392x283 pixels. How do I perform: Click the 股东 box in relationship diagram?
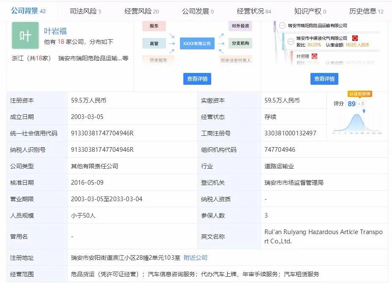pos(154,26)
